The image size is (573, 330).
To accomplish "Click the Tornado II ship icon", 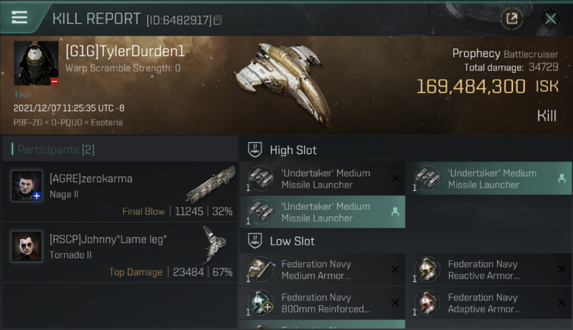I will [x=215, y=245].
